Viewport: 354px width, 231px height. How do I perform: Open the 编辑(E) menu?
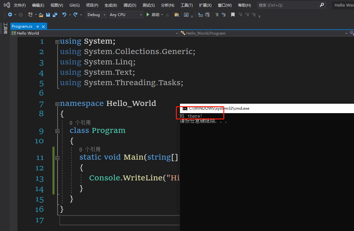tap(38, 5)
